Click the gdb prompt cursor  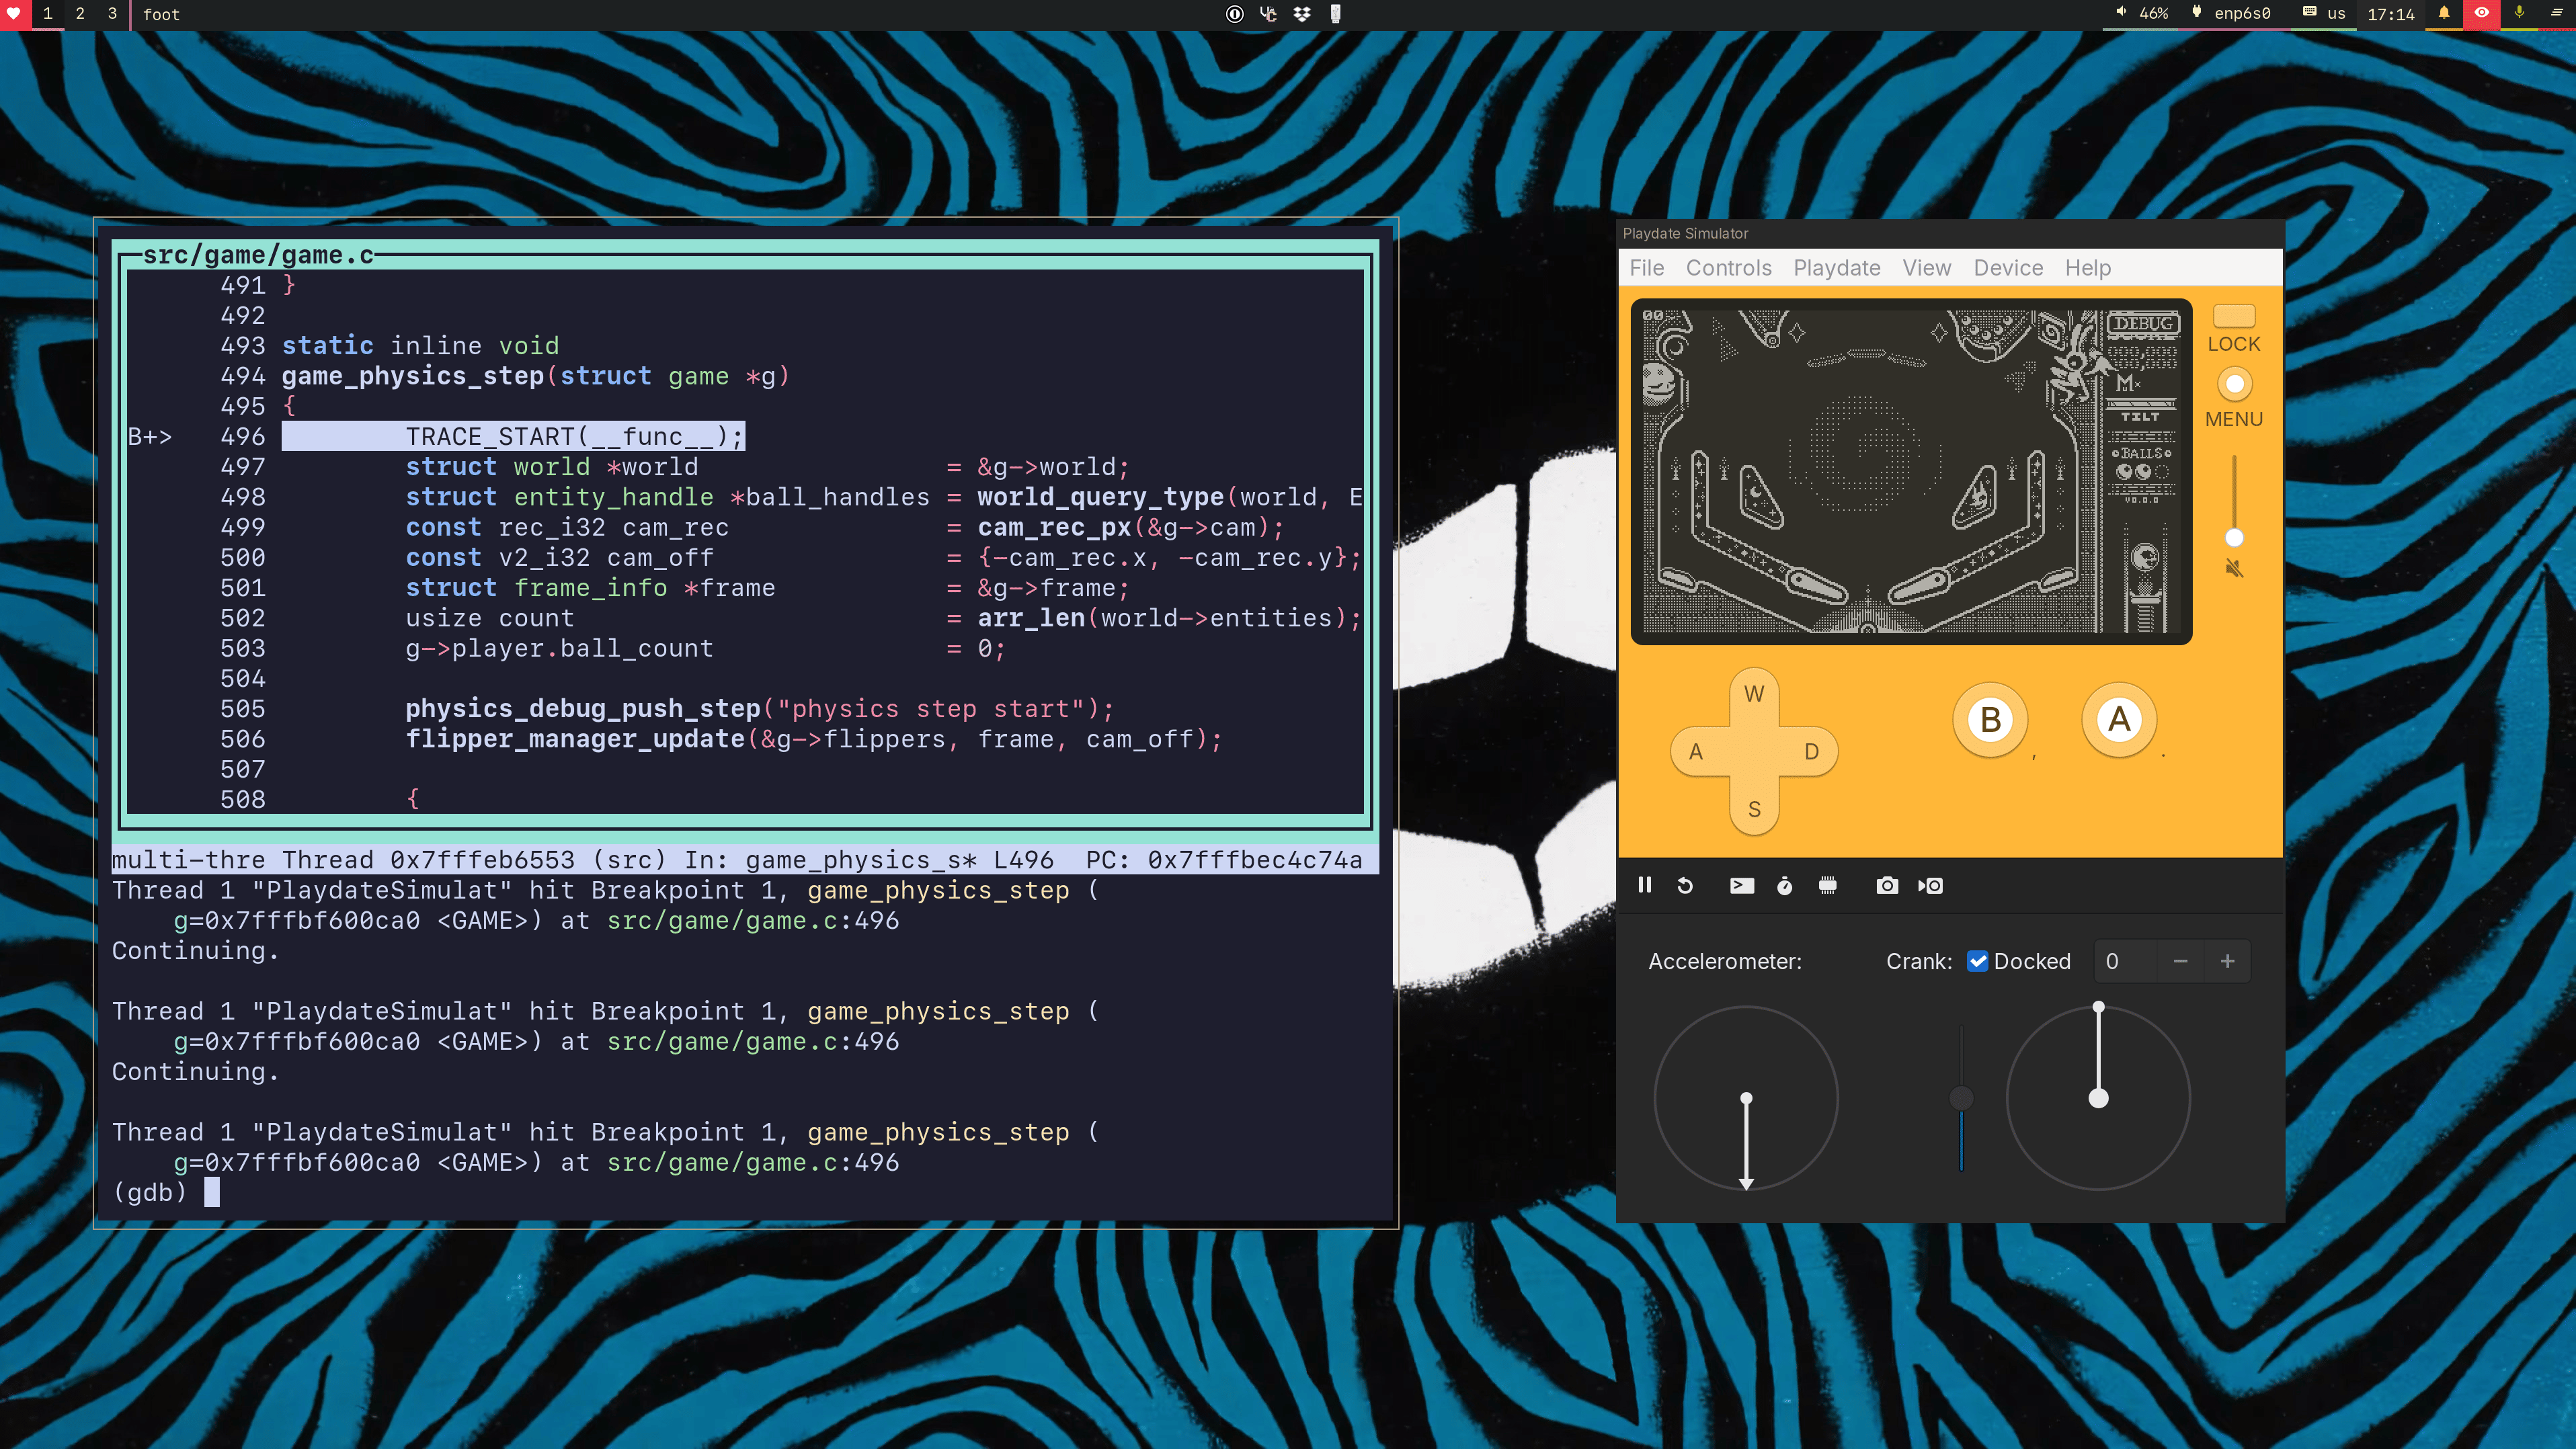(211, 1192)
